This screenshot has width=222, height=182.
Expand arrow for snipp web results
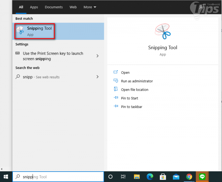coord(98,77)
